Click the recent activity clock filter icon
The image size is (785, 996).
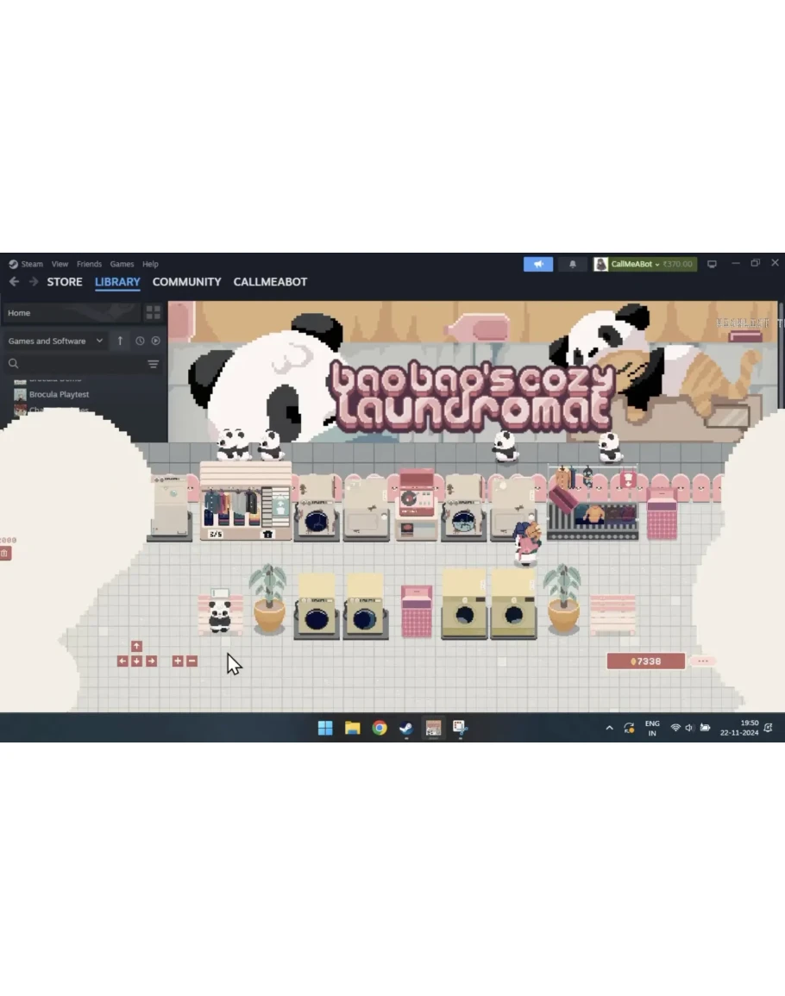140,341
